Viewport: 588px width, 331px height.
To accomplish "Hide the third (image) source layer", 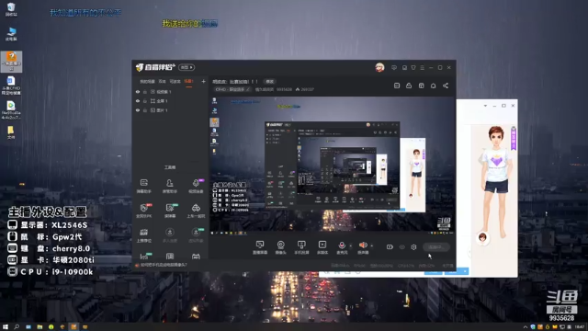I will point(138,110).
